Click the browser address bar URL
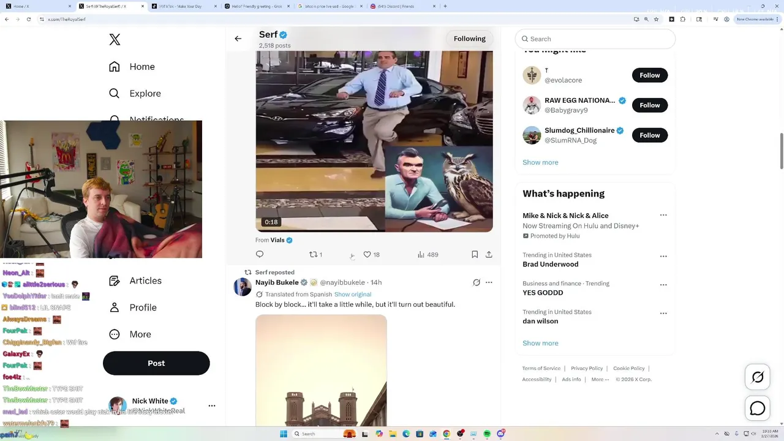The width and height of the screenshot is (784, 441). [x=67, y=19]
